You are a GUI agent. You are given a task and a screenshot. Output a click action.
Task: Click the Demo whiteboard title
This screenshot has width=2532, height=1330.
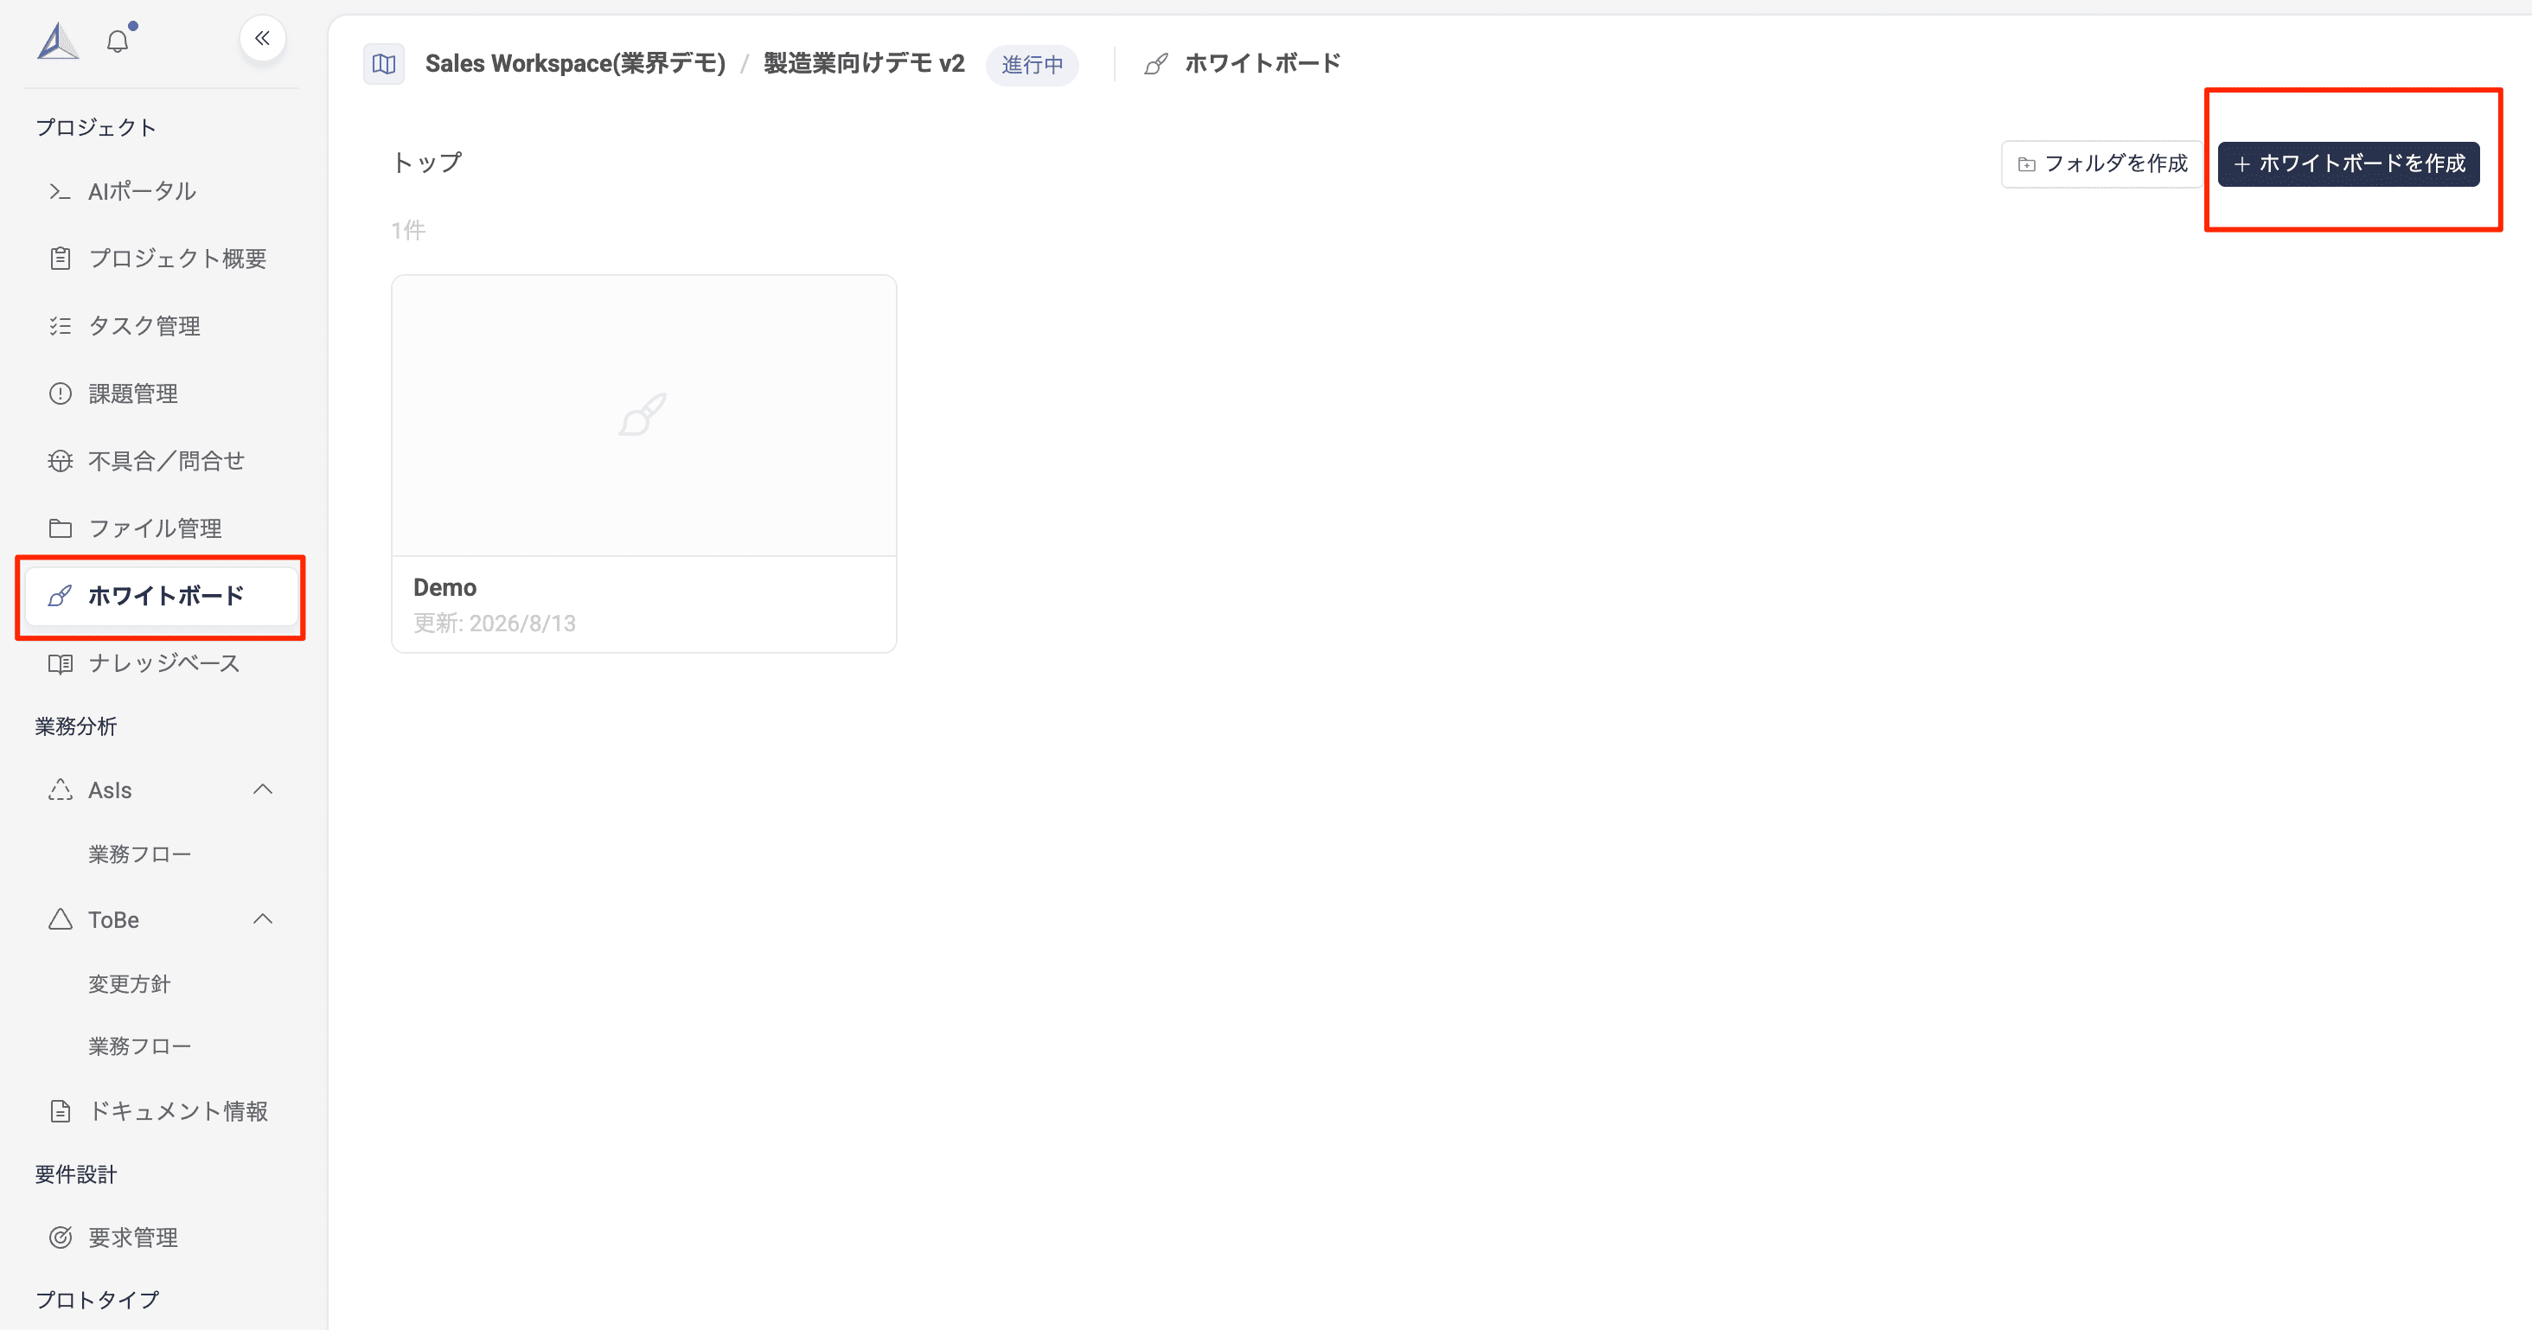coord(445,588)
